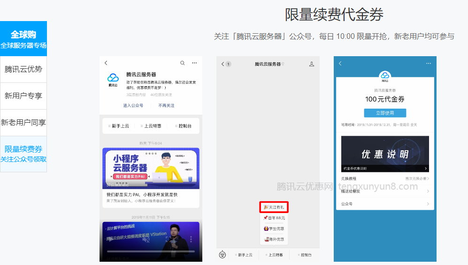Image resolution: width=468 pixels, height=265 pixels.
Task: Click the 立即使用 button
Action: [x=385, y=113]
